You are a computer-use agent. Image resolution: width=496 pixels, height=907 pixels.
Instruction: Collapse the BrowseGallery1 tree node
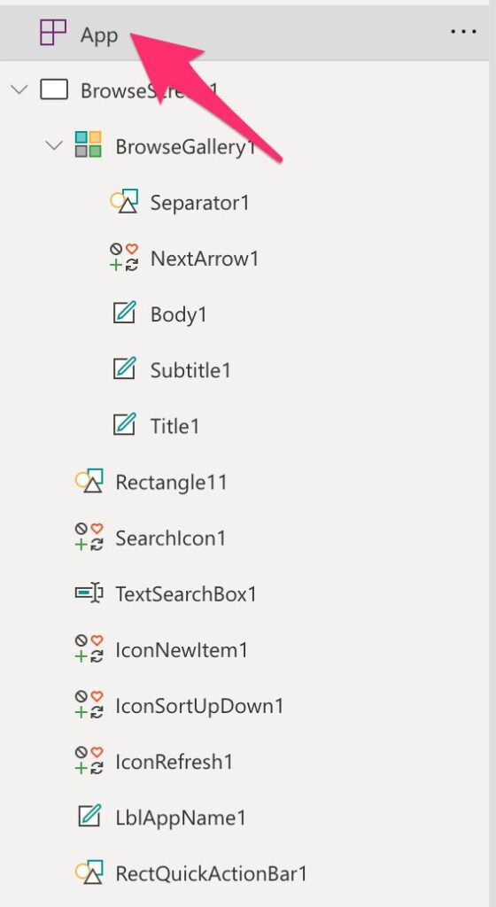[x=54, y=145]
